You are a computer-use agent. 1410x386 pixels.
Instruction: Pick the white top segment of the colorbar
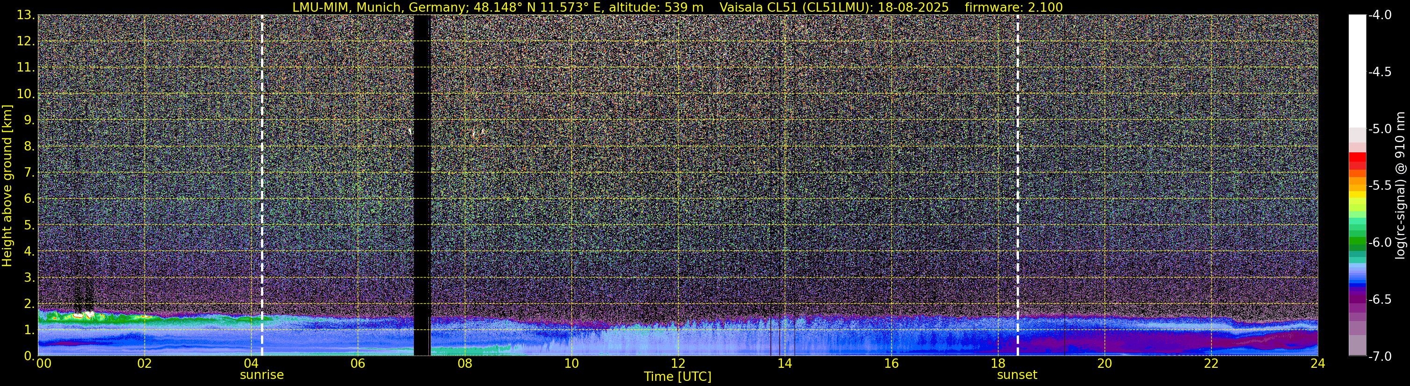coord(1357,71)
